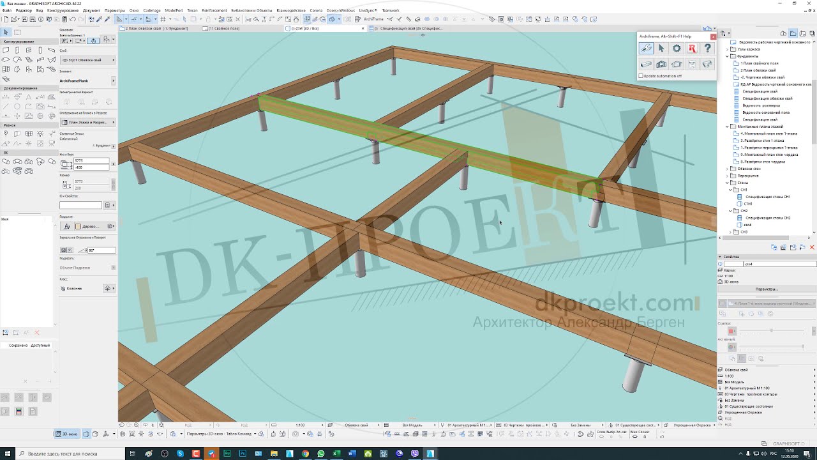This screenshot has width=817, height=460.
Task: Select the Line tool in Документирование section
Action: pyautogui.click(x=6, y=106)
